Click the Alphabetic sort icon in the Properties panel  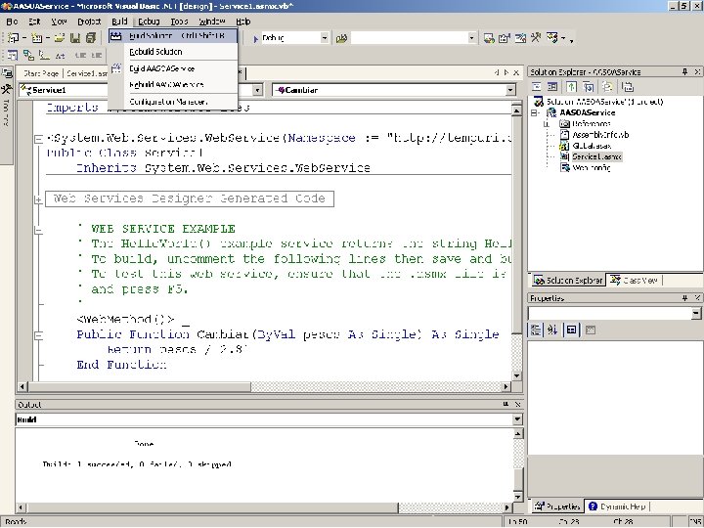pyautogui.click(x=552, y=330)
